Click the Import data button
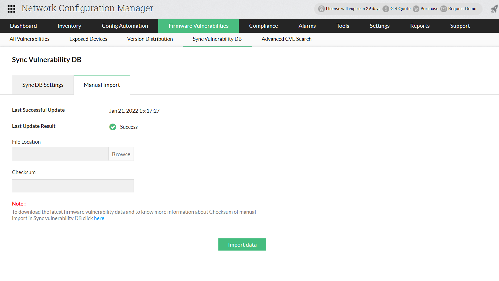Viewport: 499px width, 281px height. click(x=242, y=244)
